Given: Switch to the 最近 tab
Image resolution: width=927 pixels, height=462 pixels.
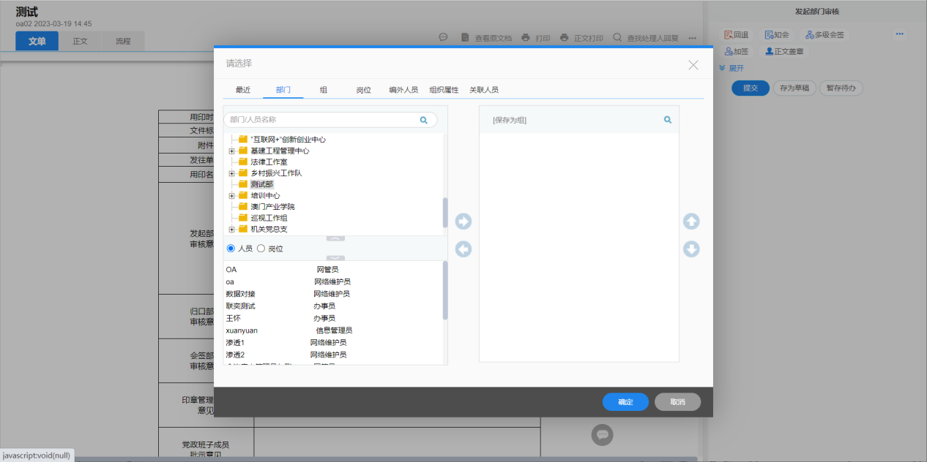Looking at the screenshot, I should click(243, 90).
